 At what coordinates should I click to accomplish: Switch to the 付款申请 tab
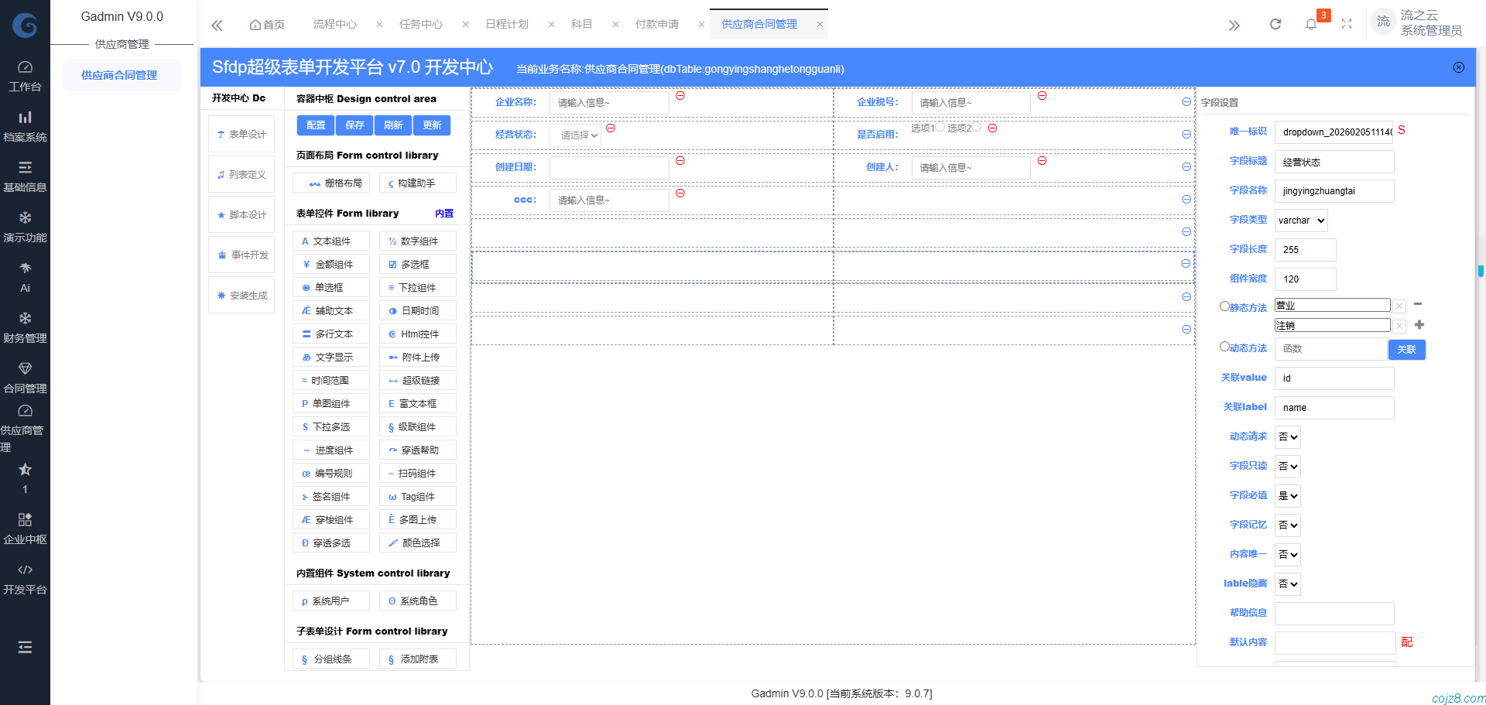tap(656, 24)
